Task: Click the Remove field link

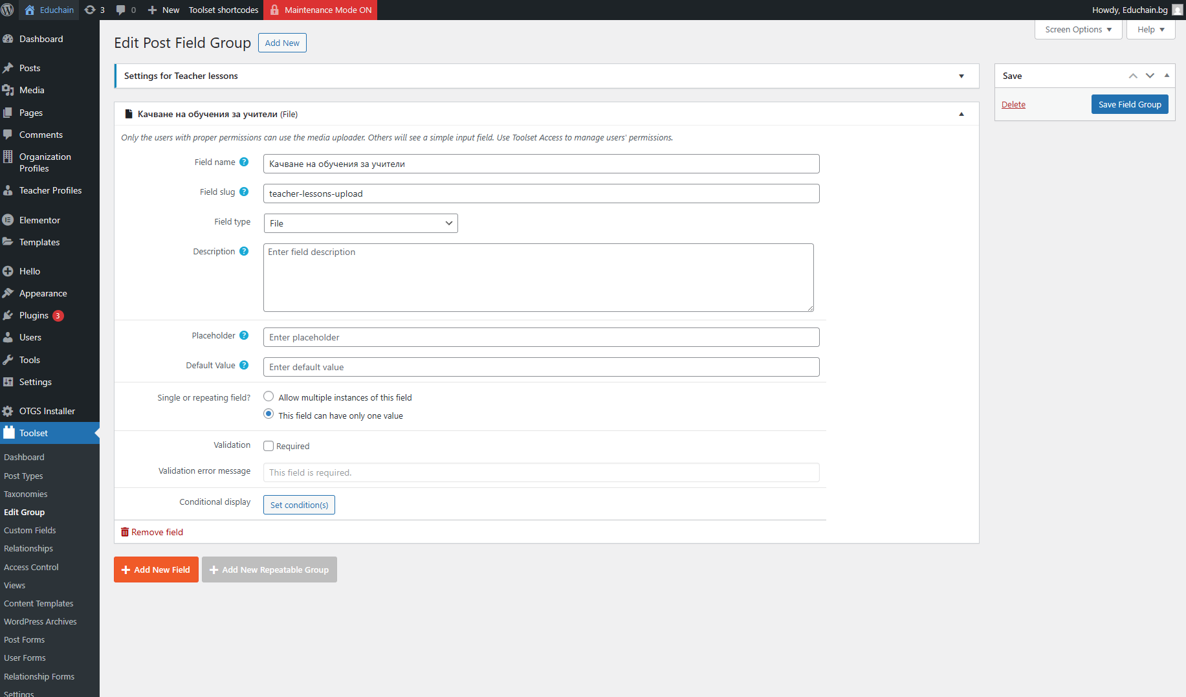Action: 157,533
